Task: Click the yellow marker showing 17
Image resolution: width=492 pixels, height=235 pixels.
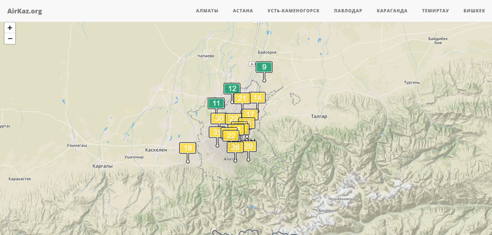Action: tap(251, 114)
